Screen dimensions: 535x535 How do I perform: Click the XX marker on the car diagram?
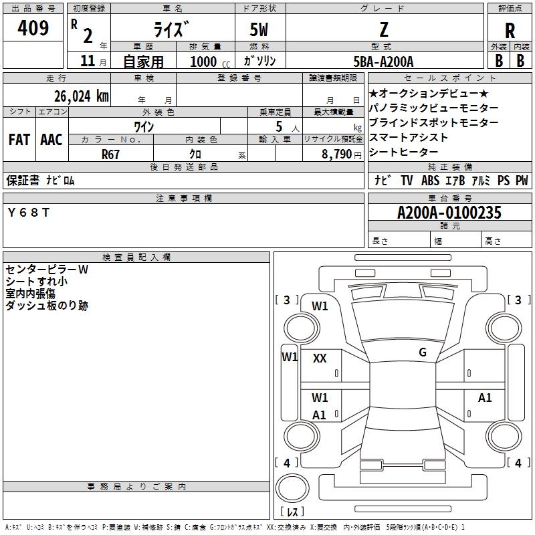(320, 358)
